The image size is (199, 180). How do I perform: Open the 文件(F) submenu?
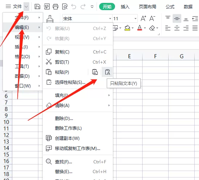(22, 18)
